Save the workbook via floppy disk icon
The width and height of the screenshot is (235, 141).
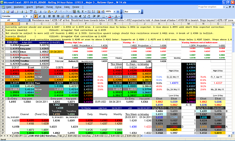[x=12, y=12]
